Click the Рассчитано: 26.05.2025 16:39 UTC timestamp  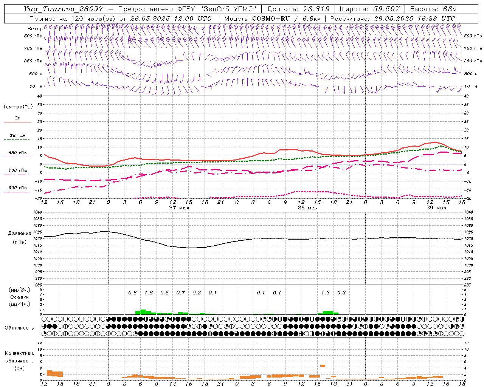392,19
